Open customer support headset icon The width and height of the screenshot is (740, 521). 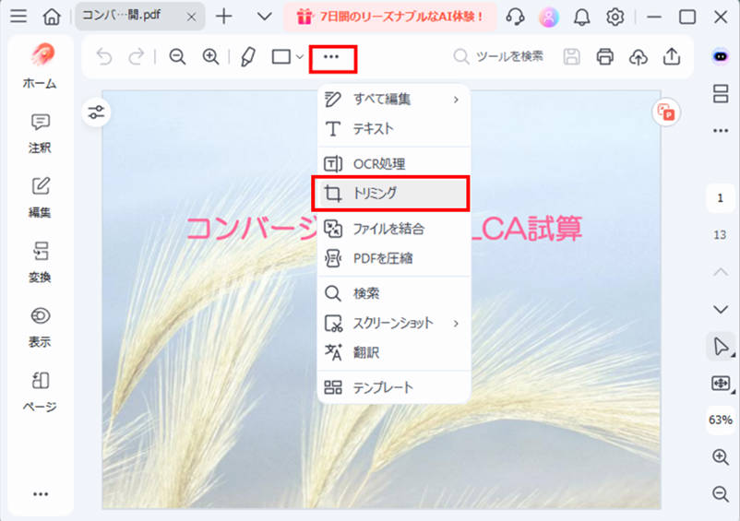point(515,18)
